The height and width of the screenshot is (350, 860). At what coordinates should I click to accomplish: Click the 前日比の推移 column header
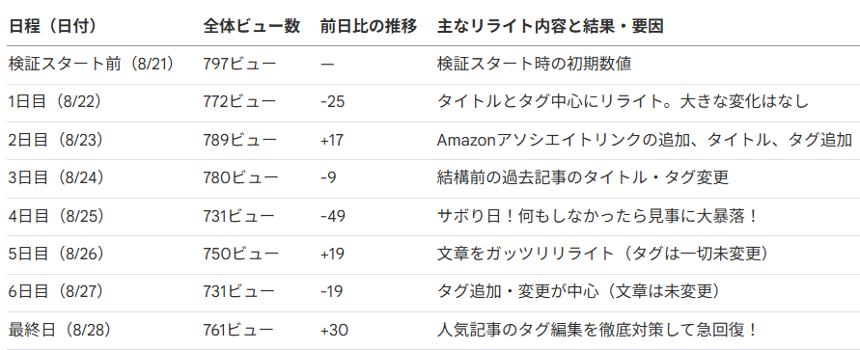point(369,26)
